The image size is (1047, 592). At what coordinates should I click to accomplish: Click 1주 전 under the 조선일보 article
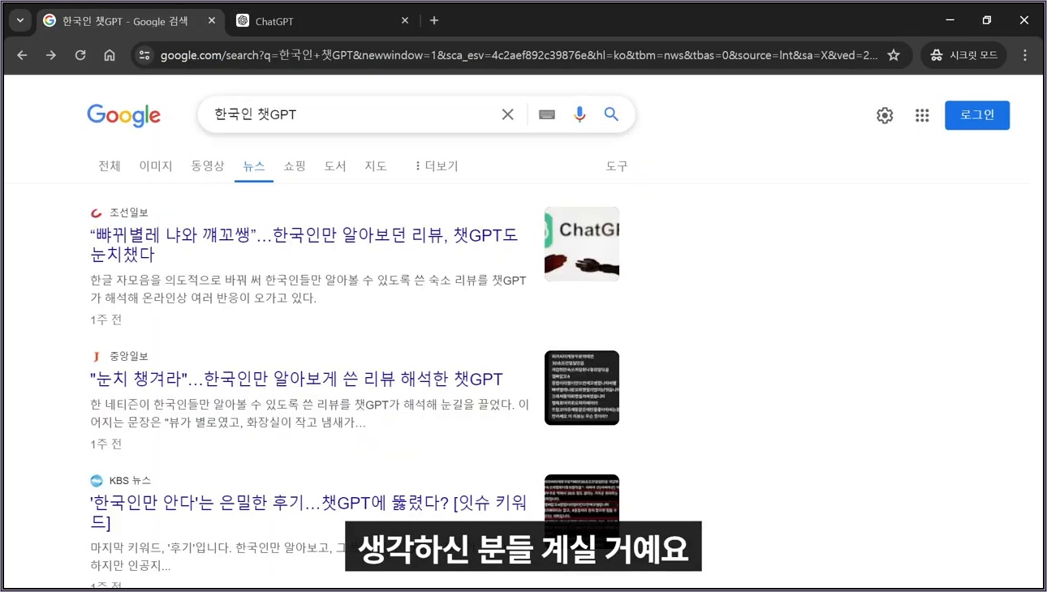click(x=106, y=320)
